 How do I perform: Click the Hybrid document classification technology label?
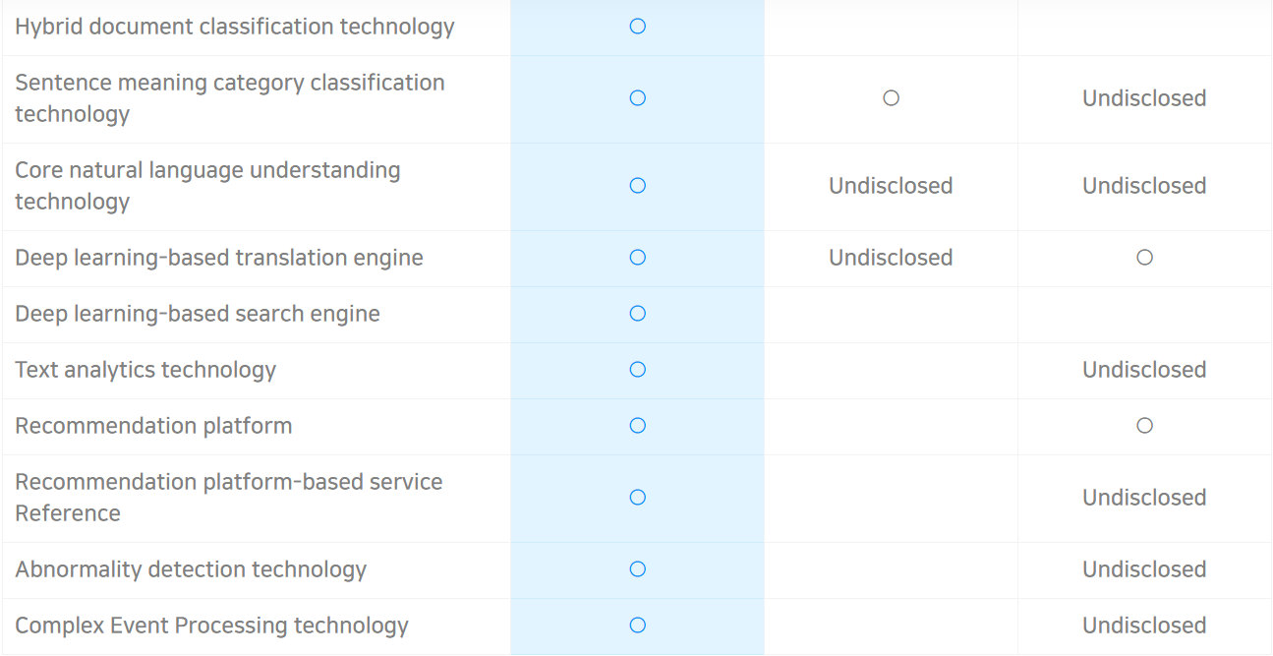tap(235, 27)
